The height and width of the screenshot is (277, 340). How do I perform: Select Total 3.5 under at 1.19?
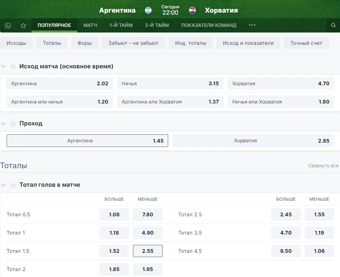pyautogui.click(x=319, y=233)
